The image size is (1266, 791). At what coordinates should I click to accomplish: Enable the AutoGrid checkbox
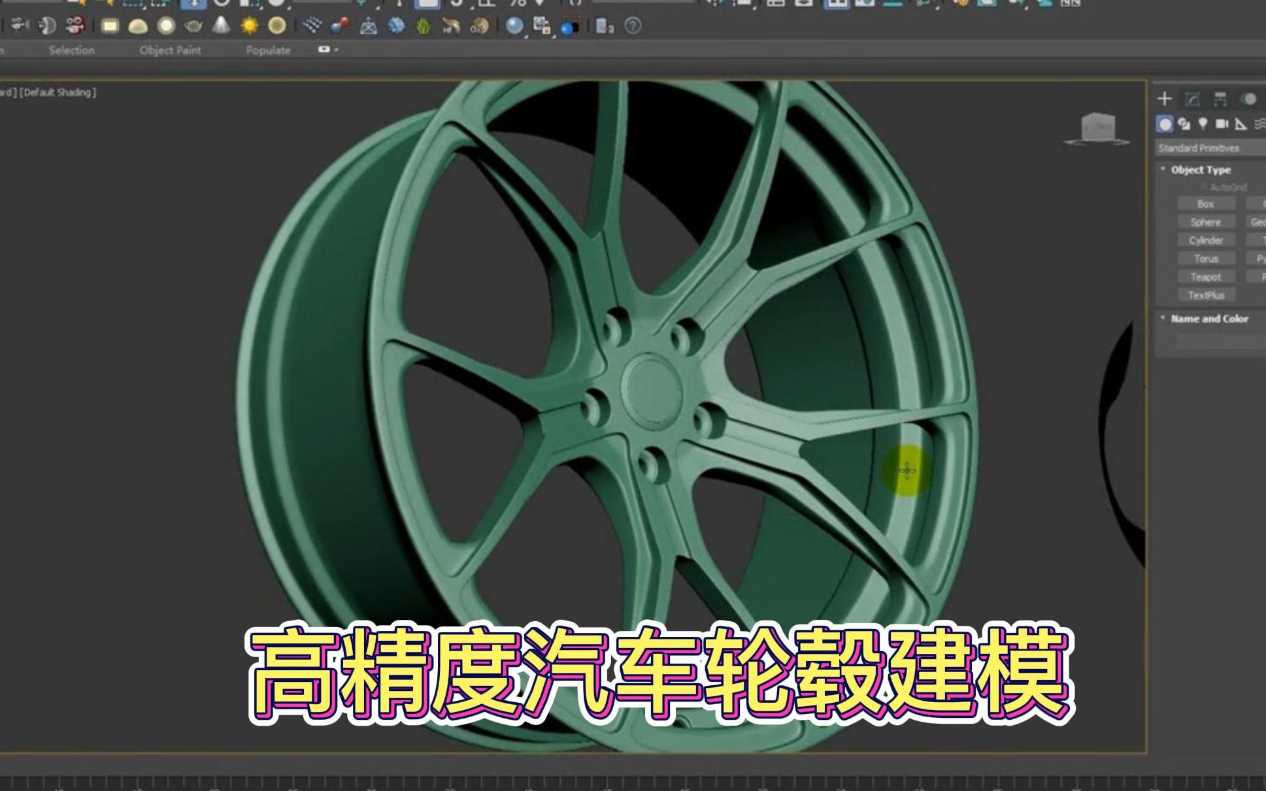[x=1203, y=187]
